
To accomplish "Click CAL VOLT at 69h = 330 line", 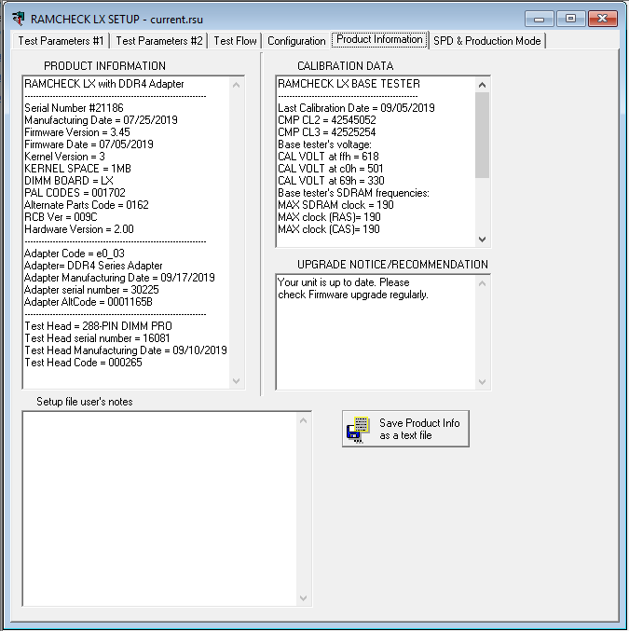I will 331,180.
